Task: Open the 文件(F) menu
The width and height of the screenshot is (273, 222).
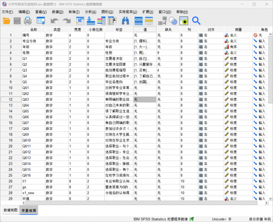Action: (x=7, y=12)
